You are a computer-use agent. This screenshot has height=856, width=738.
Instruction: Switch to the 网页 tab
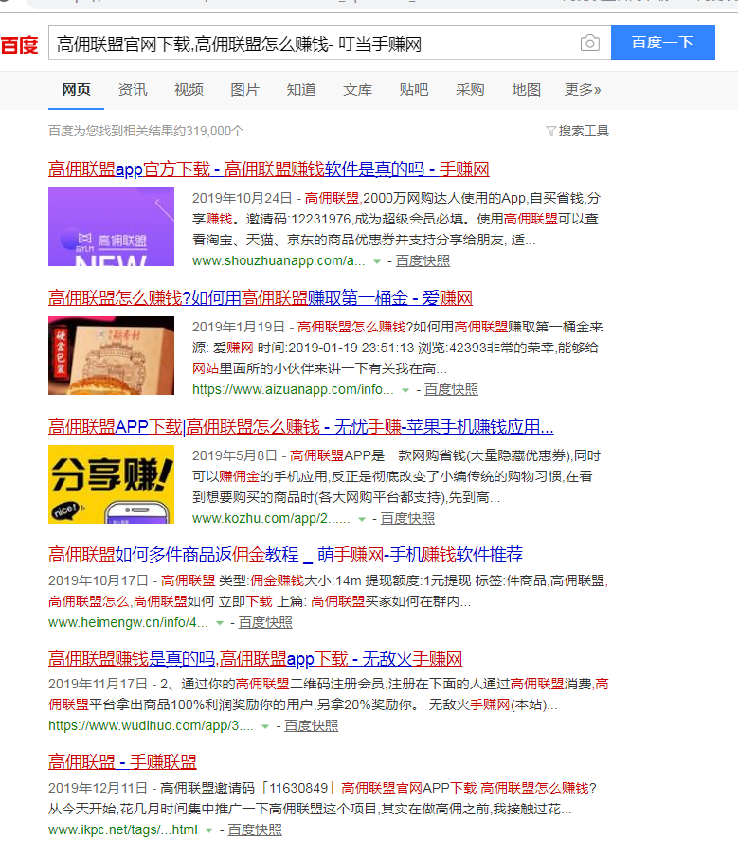76,90
